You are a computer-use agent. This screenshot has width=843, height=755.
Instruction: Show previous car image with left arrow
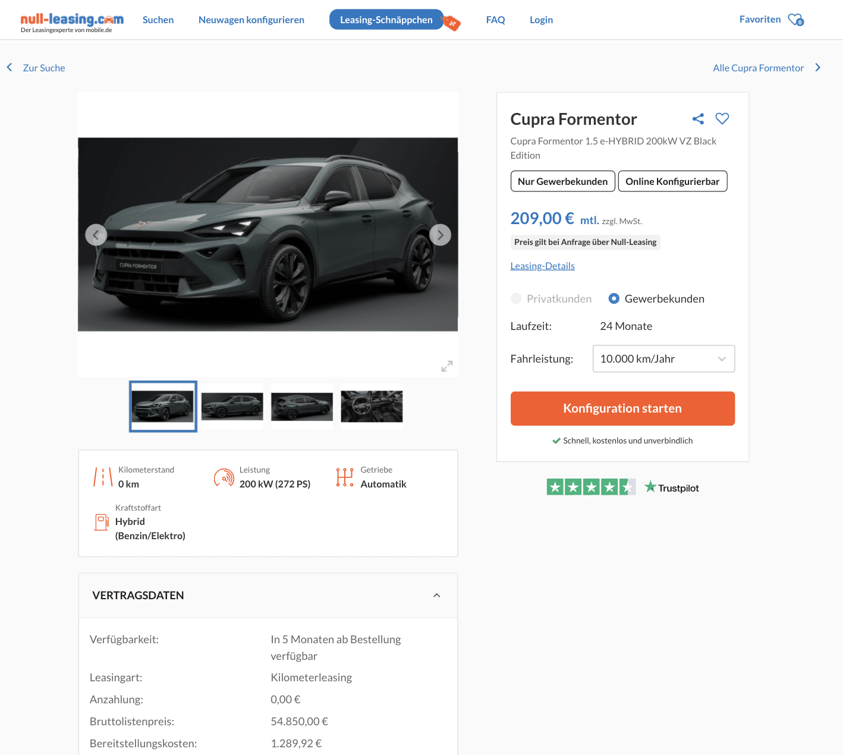(96, 235)
